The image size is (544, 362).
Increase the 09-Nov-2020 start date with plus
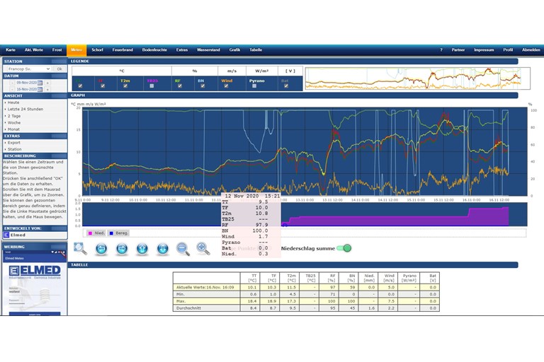[x=47, y=83]
